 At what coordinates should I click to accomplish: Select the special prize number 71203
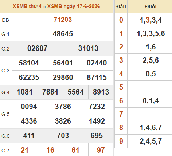(x=63, y=20)
